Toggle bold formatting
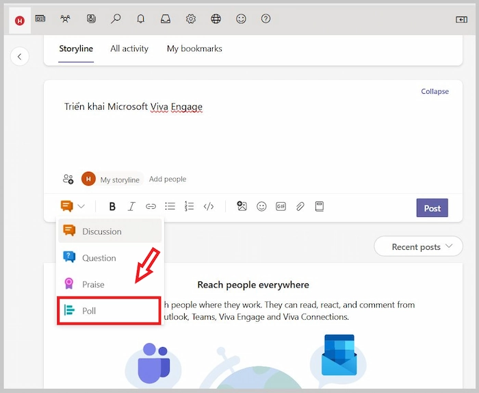 pyautogui.click(x=112, y=207)
